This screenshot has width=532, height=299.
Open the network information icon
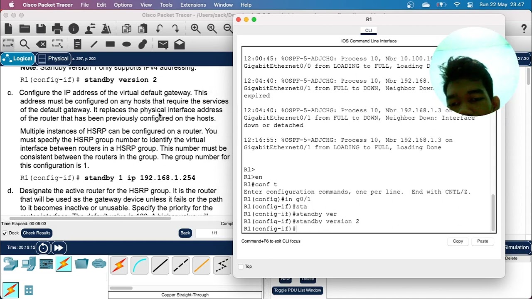(74, 29)
